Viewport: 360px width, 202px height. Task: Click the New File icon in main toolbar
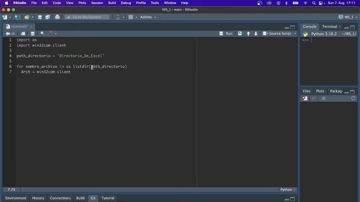coord(4,17)
